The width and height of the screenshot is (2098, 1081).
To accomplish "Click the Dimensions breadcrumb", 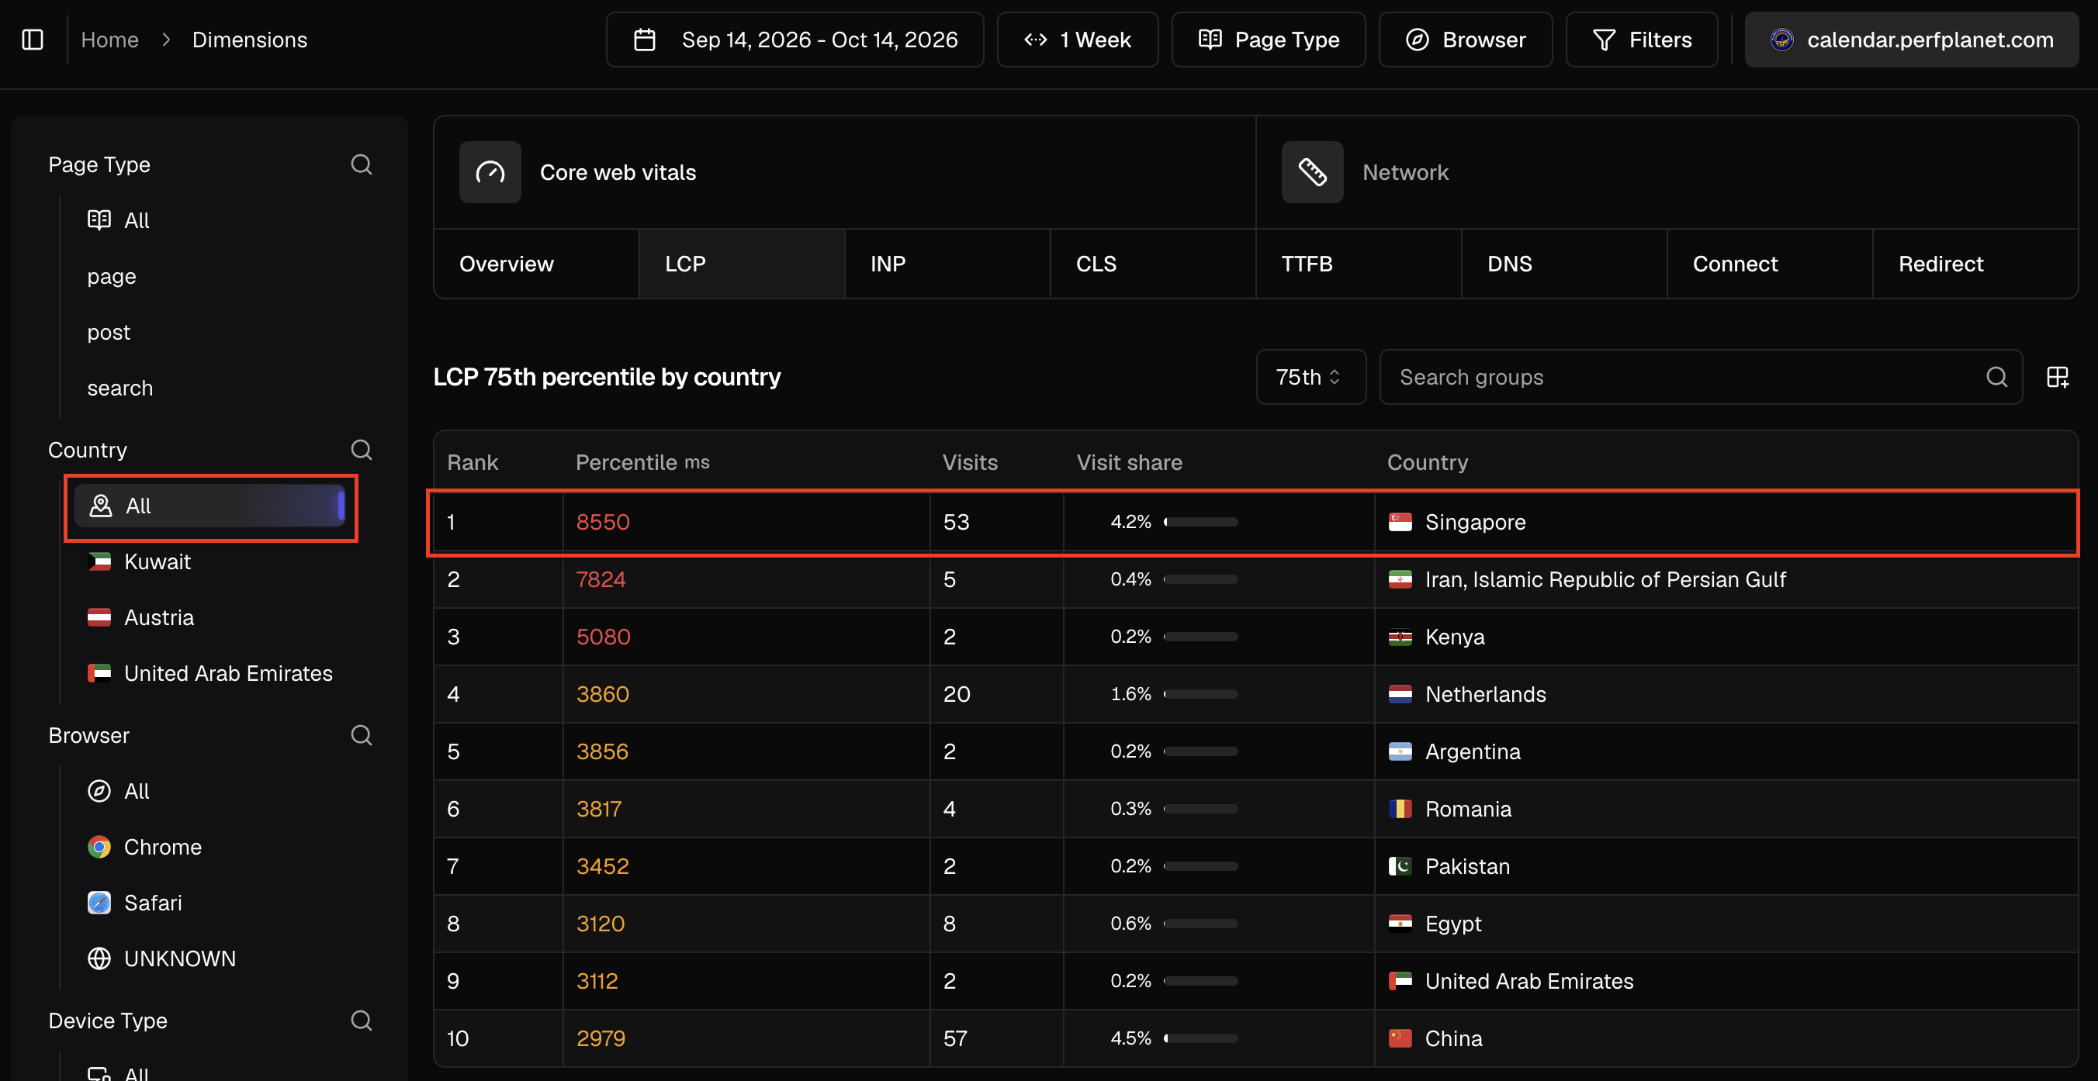I will pos(249,39).
